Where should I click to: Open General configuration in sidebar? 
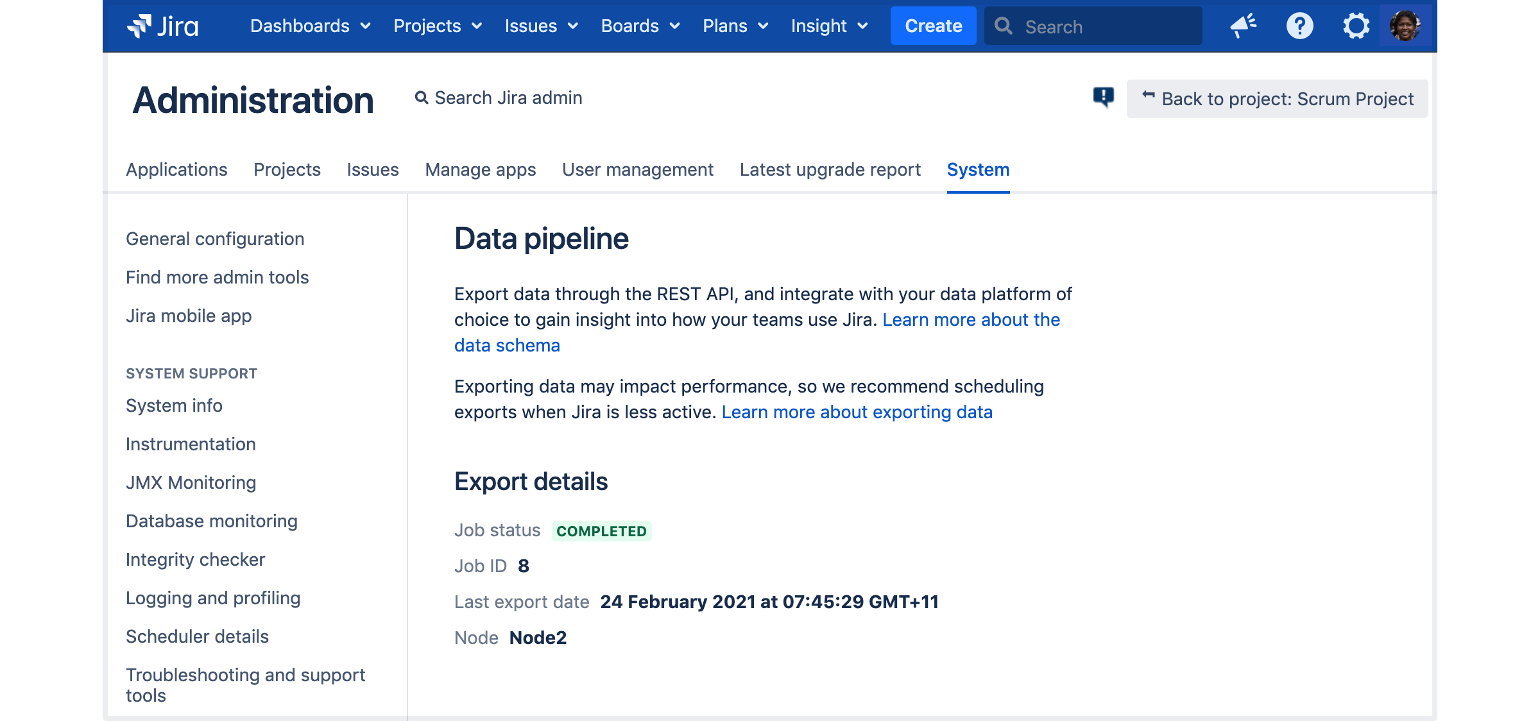click(215, 239)
